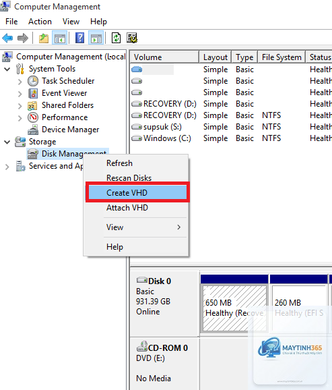Screen dimensions: 332x390
Task: Select the supsuk (S:) volume row
Action: (x=231, y=127)
